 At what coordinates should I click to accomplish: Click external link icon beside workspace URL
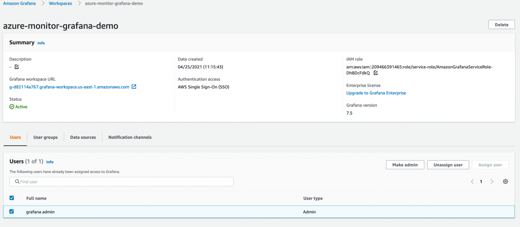[x=134, y=87]
